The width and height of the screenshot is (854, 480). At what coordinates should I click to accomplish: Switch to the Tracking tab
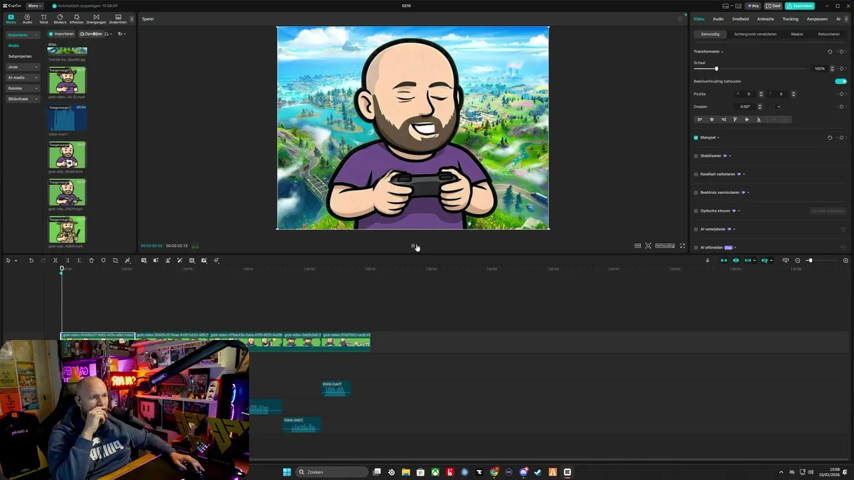[x=791, y=19]
